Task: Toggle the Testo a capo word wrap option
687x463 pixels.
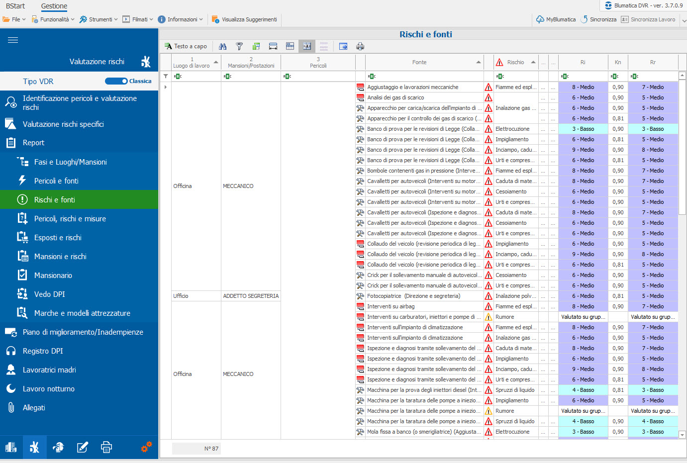Action: click(186, 46)
